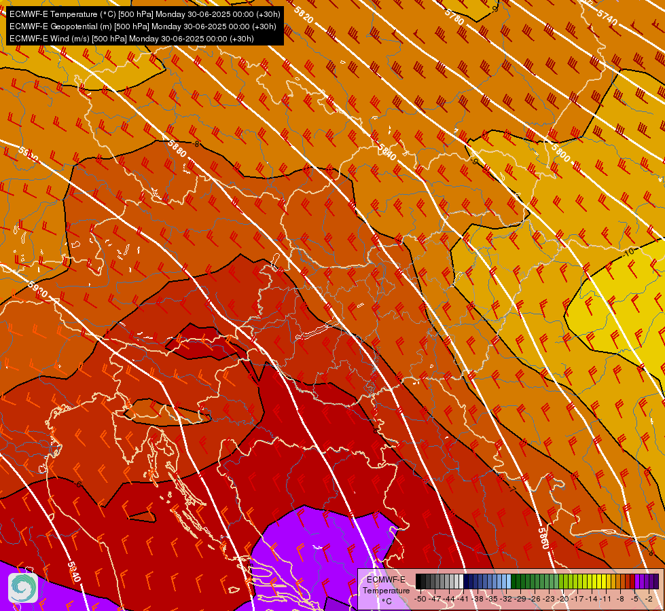The image size is (665, 611).
Task: Click the -7 isotherm label on the map
Action: click(512, 489)
